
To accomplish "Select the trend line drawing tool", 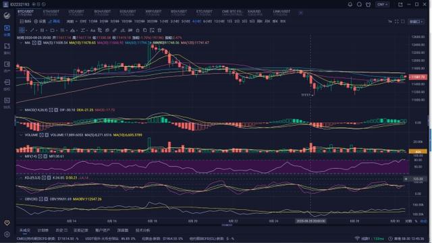I will 32,30.
